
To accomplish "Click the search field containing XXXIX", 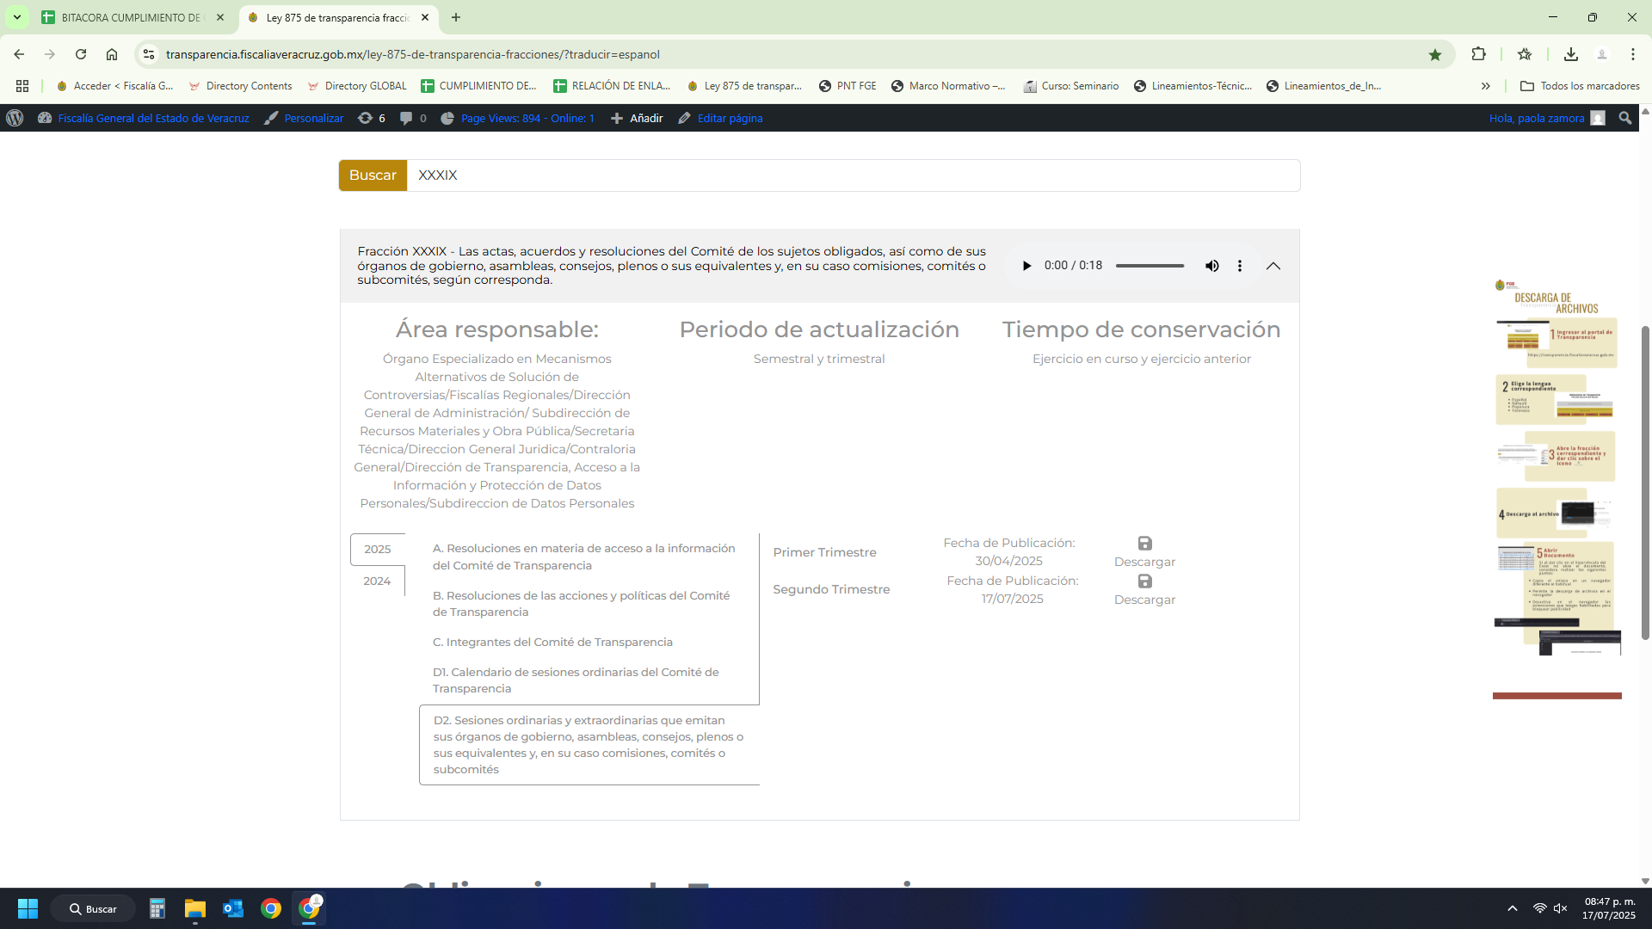I will point(852,175).
